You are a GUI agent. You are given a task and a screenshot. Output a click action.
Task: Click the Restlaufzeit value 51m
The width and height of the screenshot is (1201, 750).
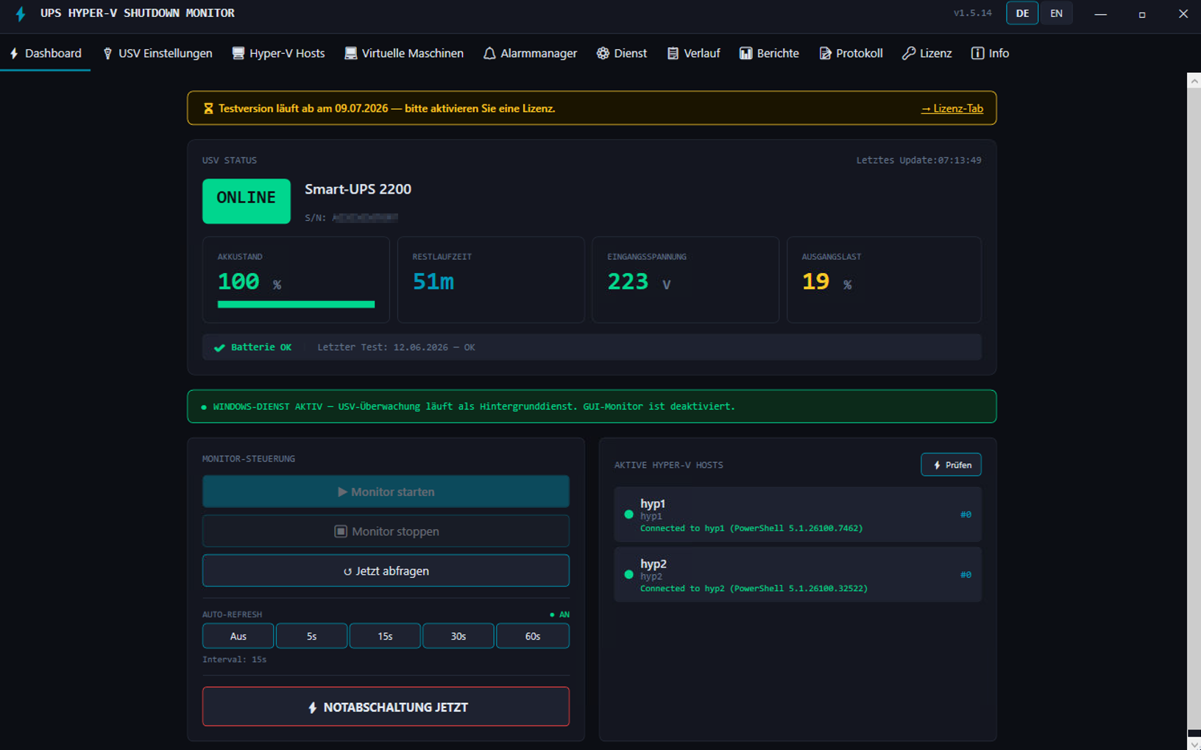coord(433,282)
